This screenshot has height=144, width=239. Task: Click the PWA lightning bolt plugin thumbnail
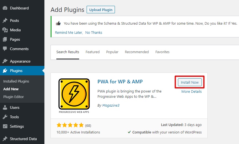pos(74,96)
